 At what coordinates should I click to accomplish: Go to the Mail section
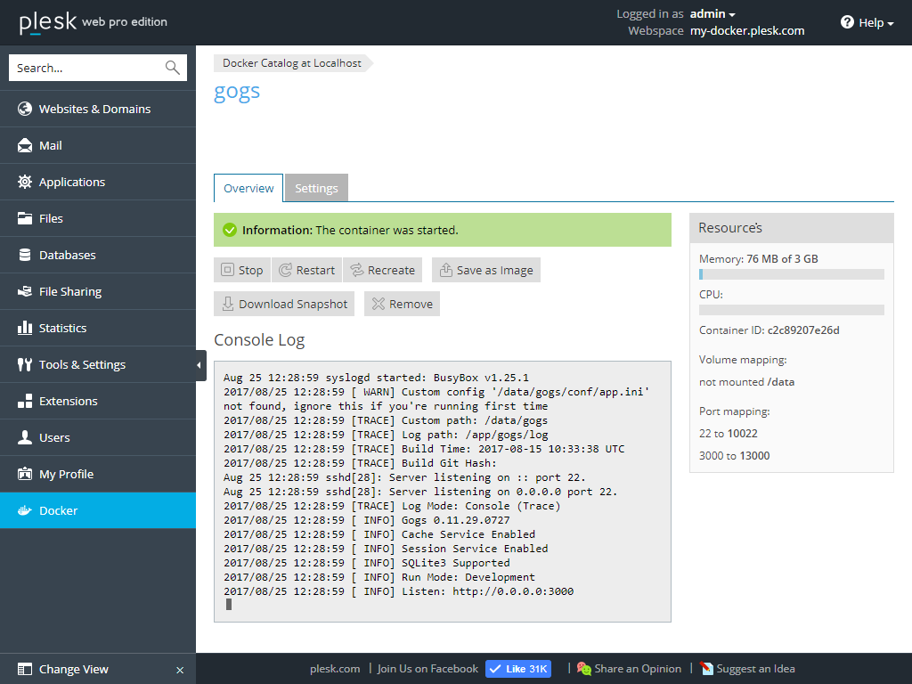tap(98, 145)
